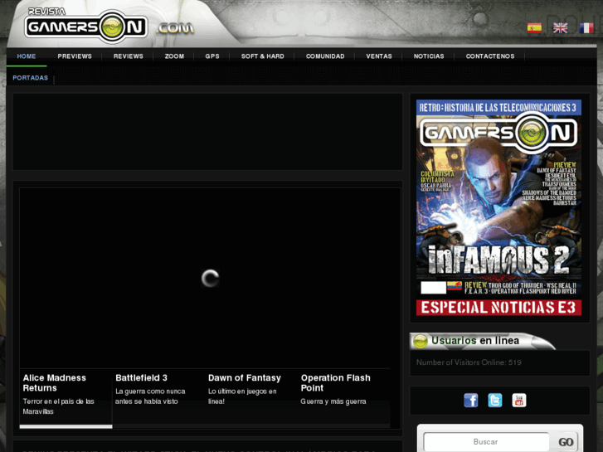Click 'Number of Visitors Online: 519' text

click(469, 362)
